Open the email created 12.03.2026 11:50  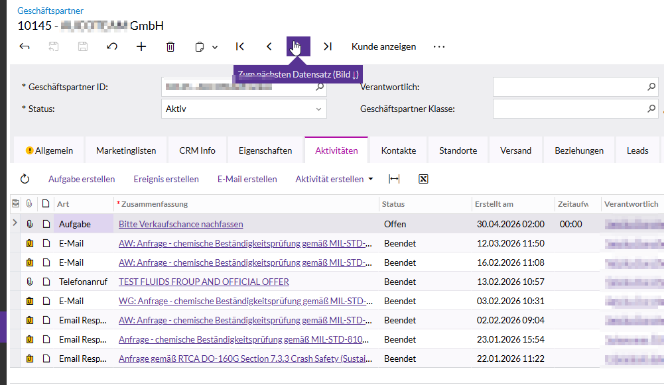pos(245,243)
